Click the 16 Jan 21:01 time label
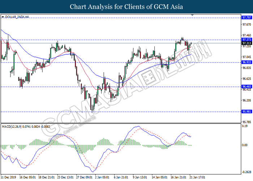Image resolution: width=253 pixels, height=181 pixels. point(179,177)
